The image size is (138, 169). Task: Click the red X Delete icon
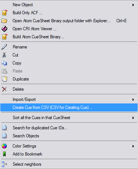[4, 89]
